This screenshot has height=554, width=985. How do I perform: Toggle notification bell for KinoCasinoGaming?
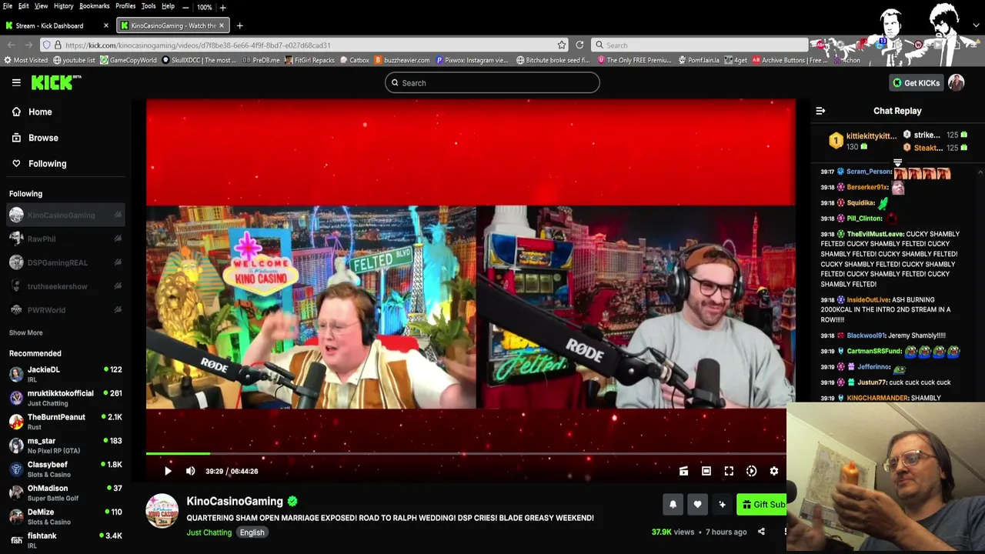pos(673,504)
